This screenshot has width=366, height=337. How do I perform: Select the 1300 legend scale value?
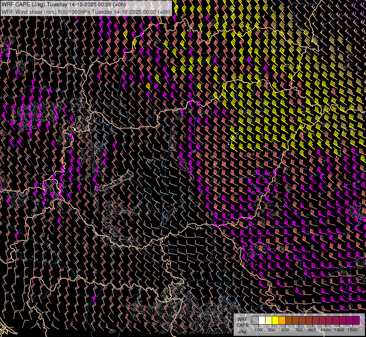(339, 330)
